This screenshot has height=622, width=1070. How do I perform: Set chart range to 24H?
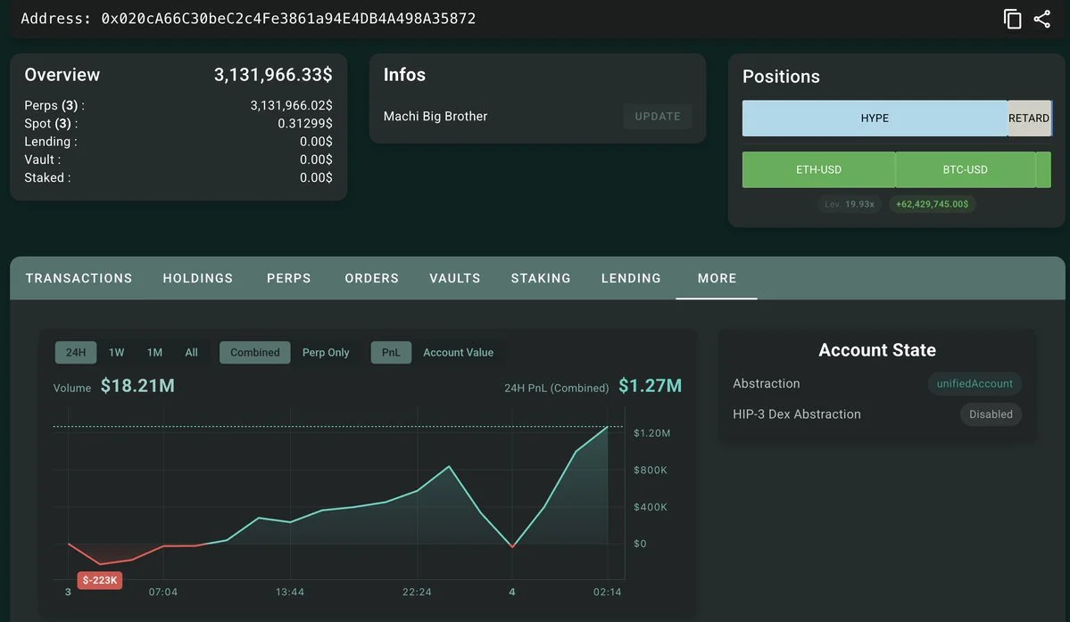click(76, 352)
